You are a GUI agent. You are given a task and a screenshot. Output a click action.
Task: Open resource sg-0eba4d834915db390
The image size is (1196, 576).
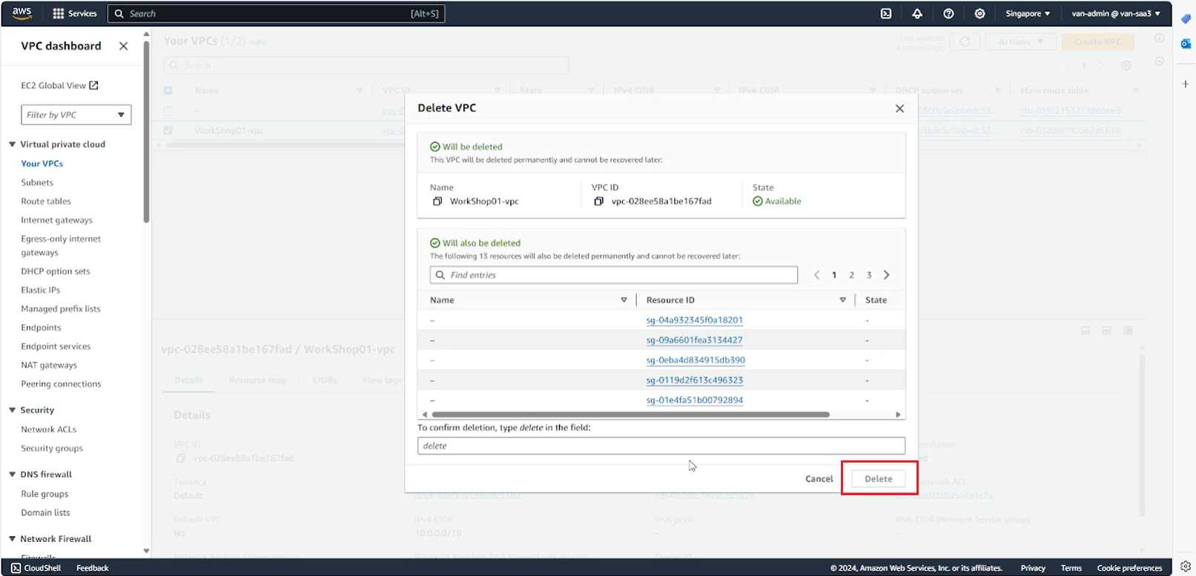point(696,360)
